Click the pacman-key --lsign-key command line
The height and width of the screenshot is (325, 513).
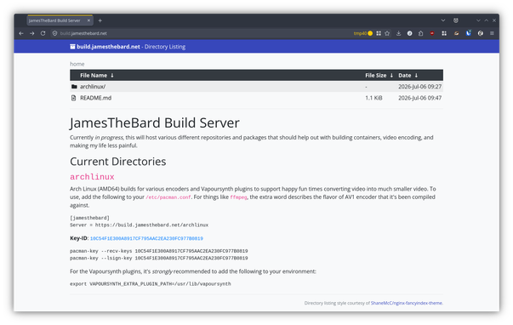click(x=159, y=259)
